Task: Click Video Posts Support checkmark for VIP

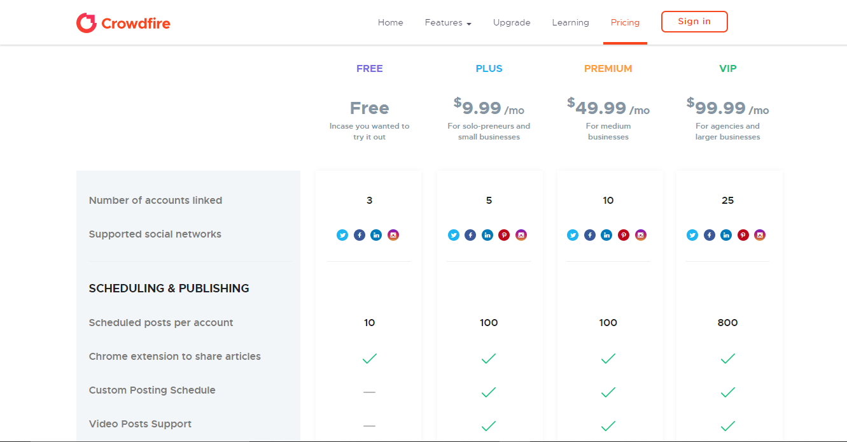Action: coord(728,426)
